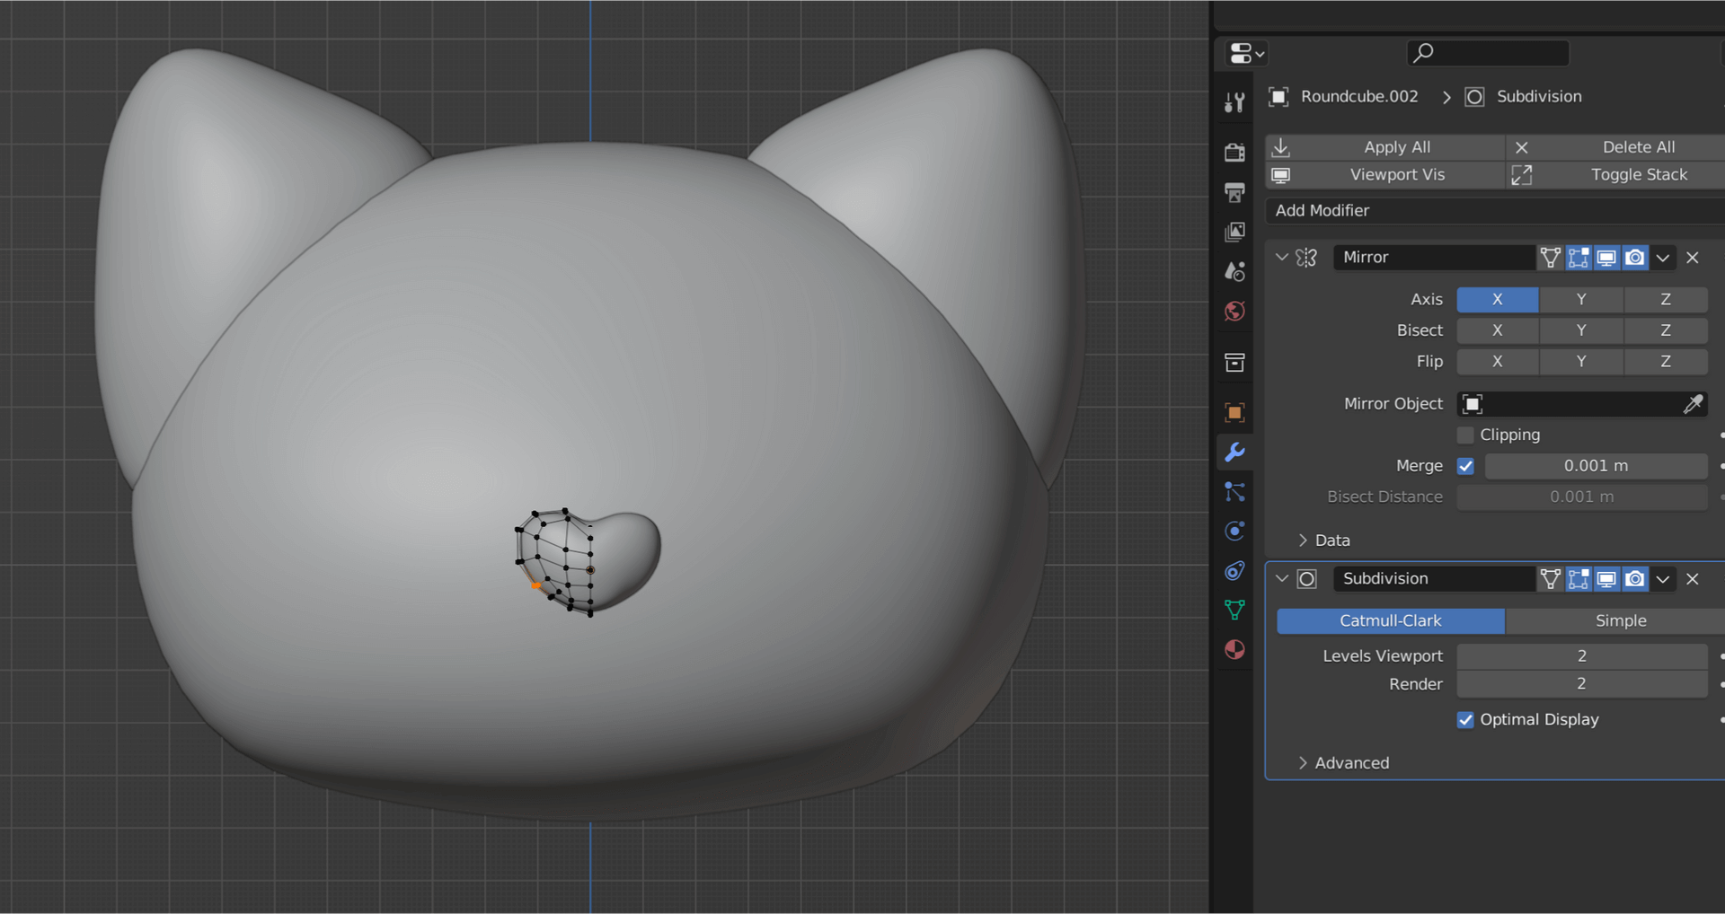Open the Render properties tab

tap(1234, 153)
